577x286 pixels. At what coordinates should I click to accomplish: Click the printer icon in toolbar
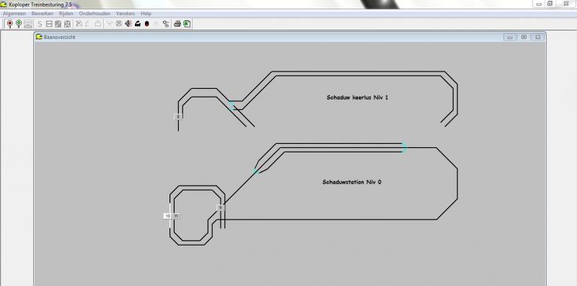[x=177, y=24]
